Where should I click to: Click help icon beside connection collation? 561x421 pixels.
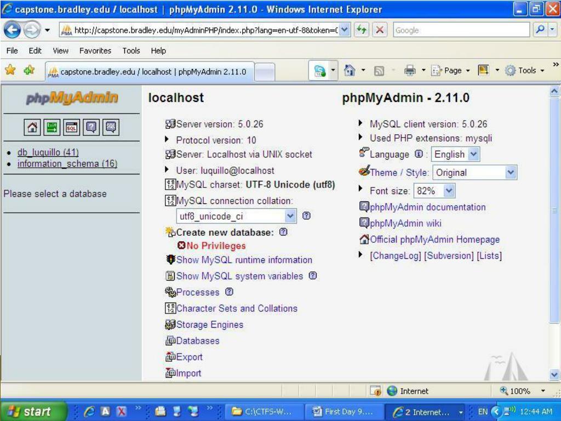click(x=306, y=215)
